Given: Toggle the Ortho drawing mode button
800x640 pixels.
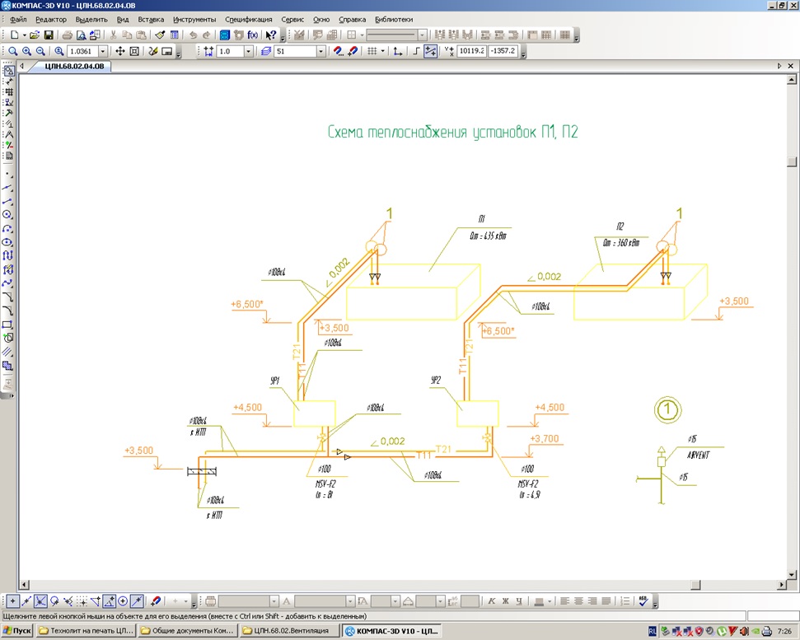Looking at the screenshot, I should pos(416,52).
